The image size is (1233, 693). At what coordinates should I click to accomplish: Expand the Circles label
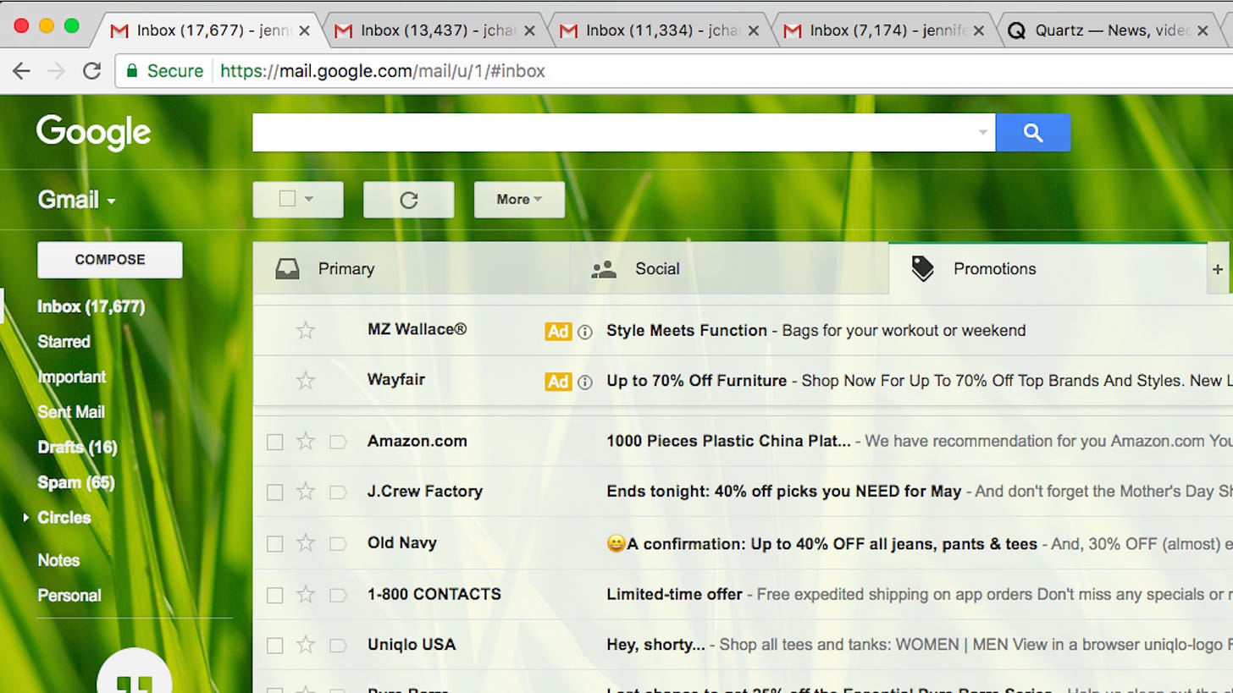[25, 517]
